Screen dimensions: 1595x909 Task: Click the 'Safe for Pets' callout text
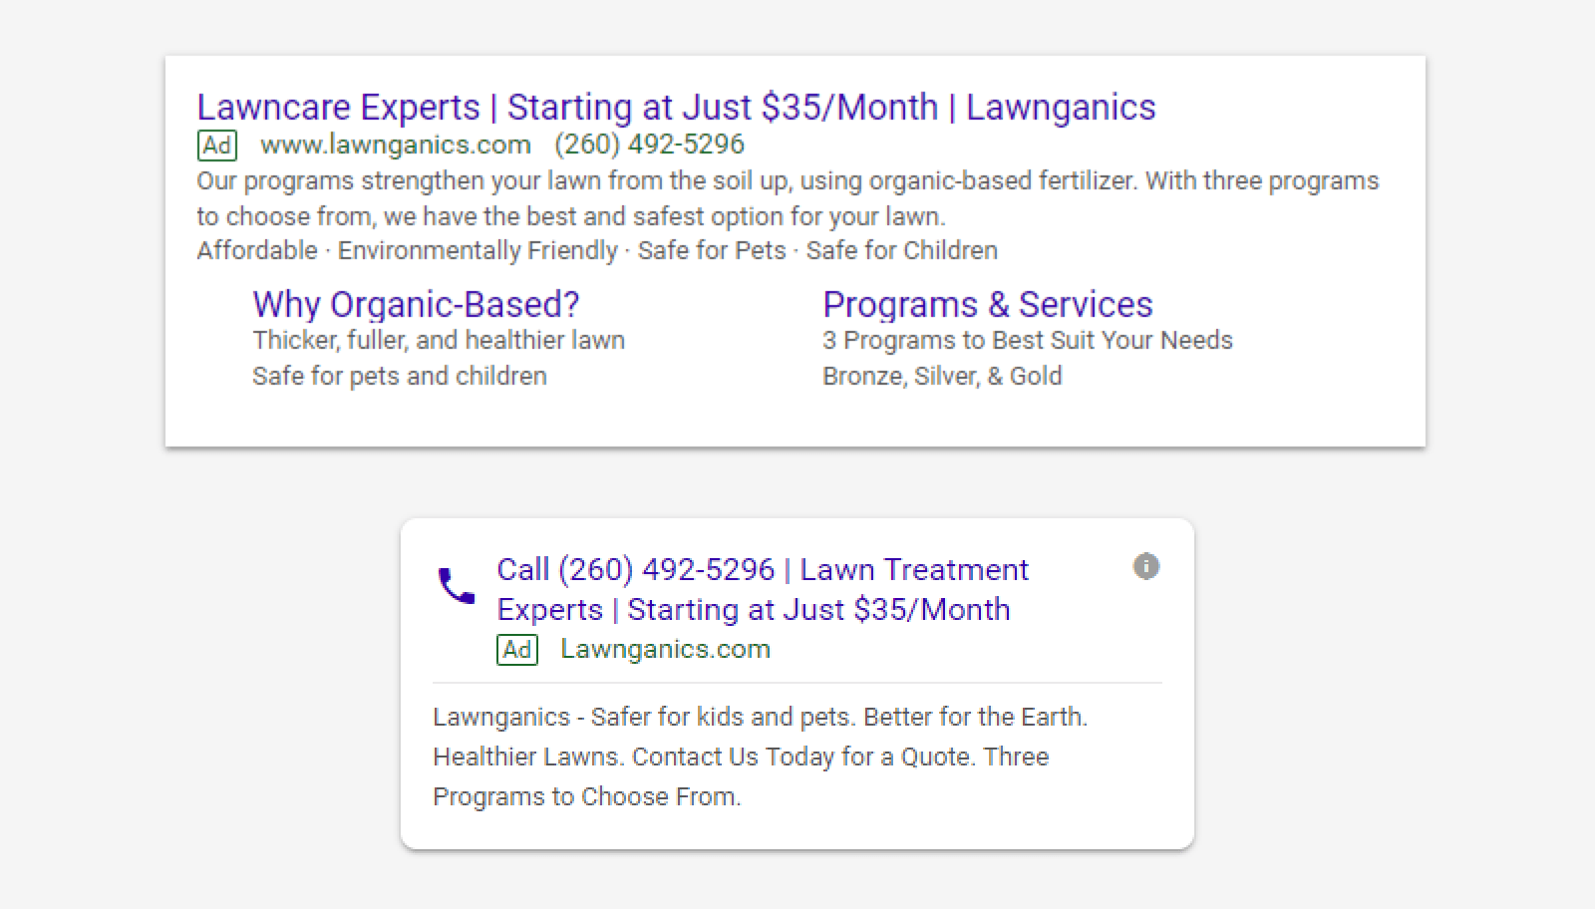pos(710,250)
